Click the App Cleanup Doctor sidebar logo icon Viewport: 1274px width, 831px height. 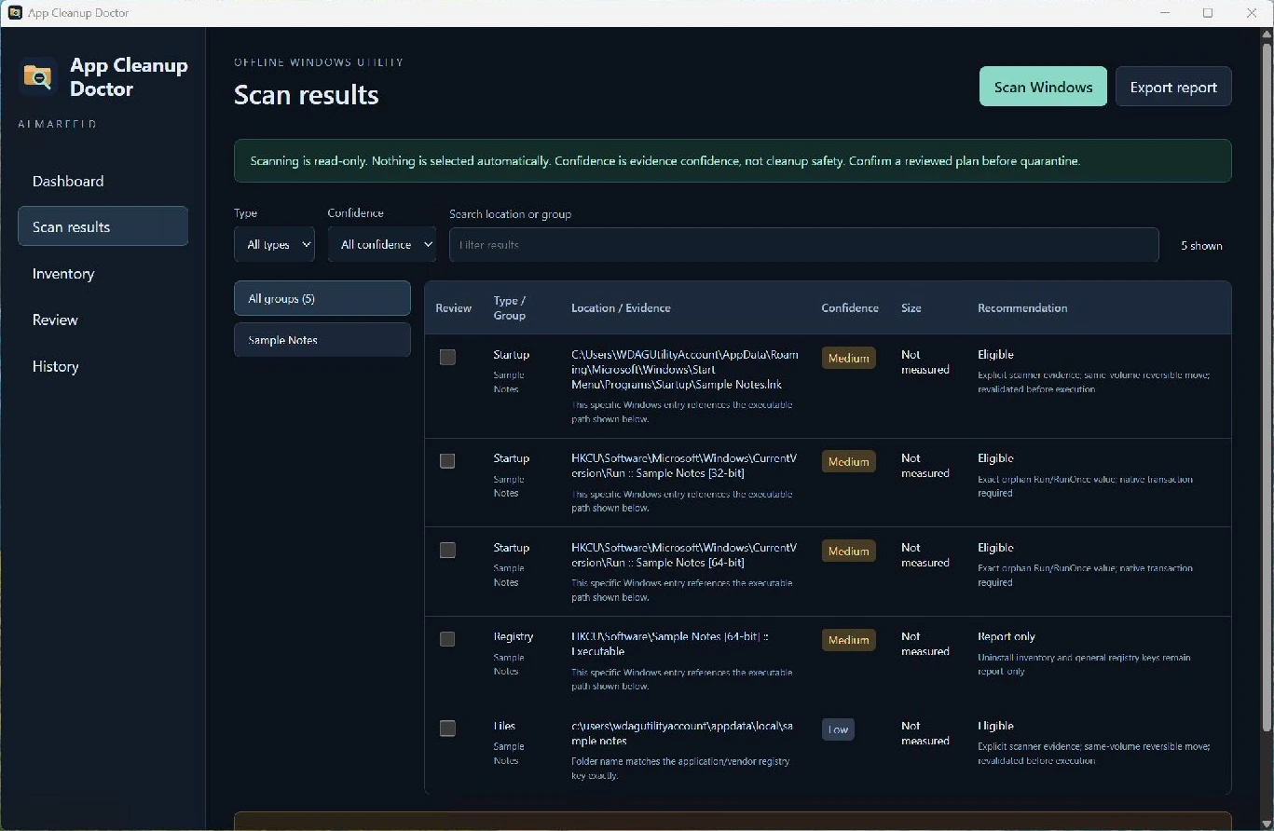coord(38,77)
